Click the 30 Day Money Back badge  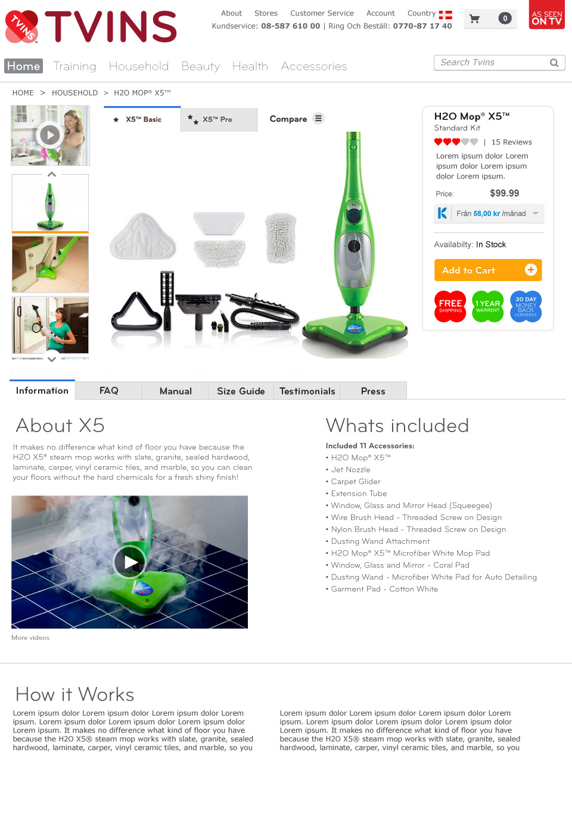[x=526, y=306]
